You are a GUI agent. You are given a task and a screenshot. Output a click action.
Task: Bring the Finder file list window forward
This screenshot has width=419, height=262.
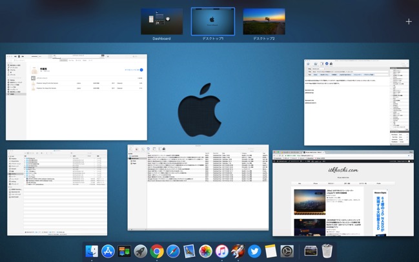point(57,192)
